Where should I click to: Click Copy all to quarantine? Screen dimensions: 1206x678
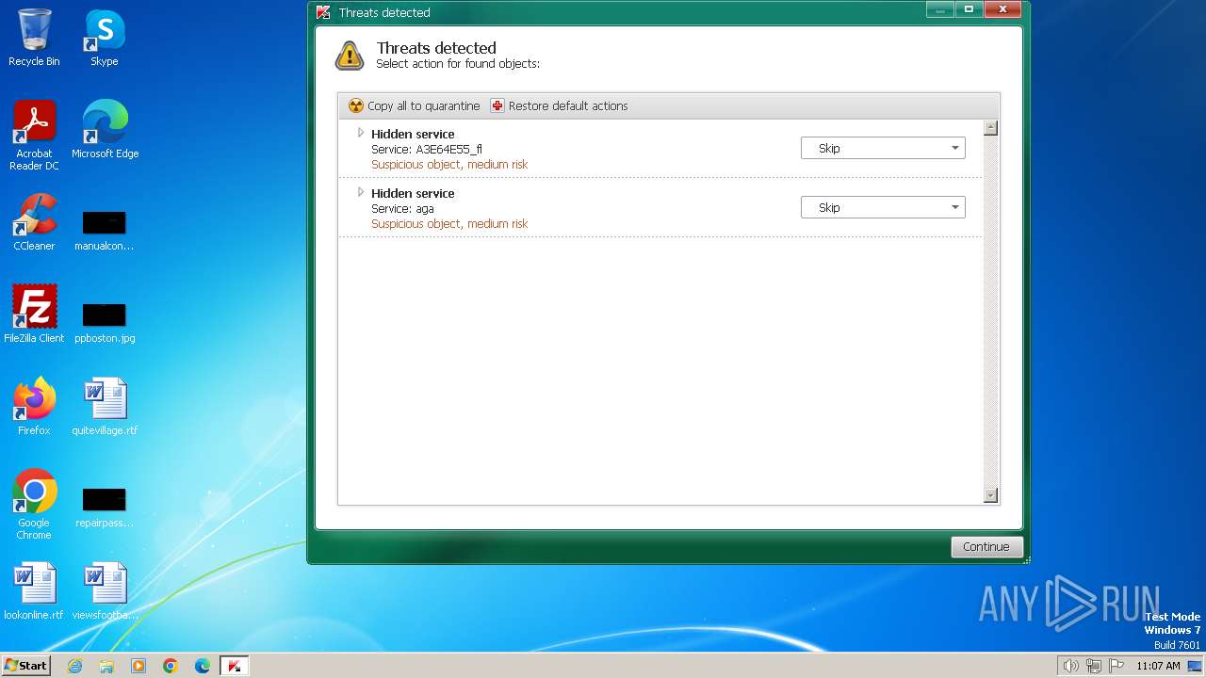coord(415,105)
